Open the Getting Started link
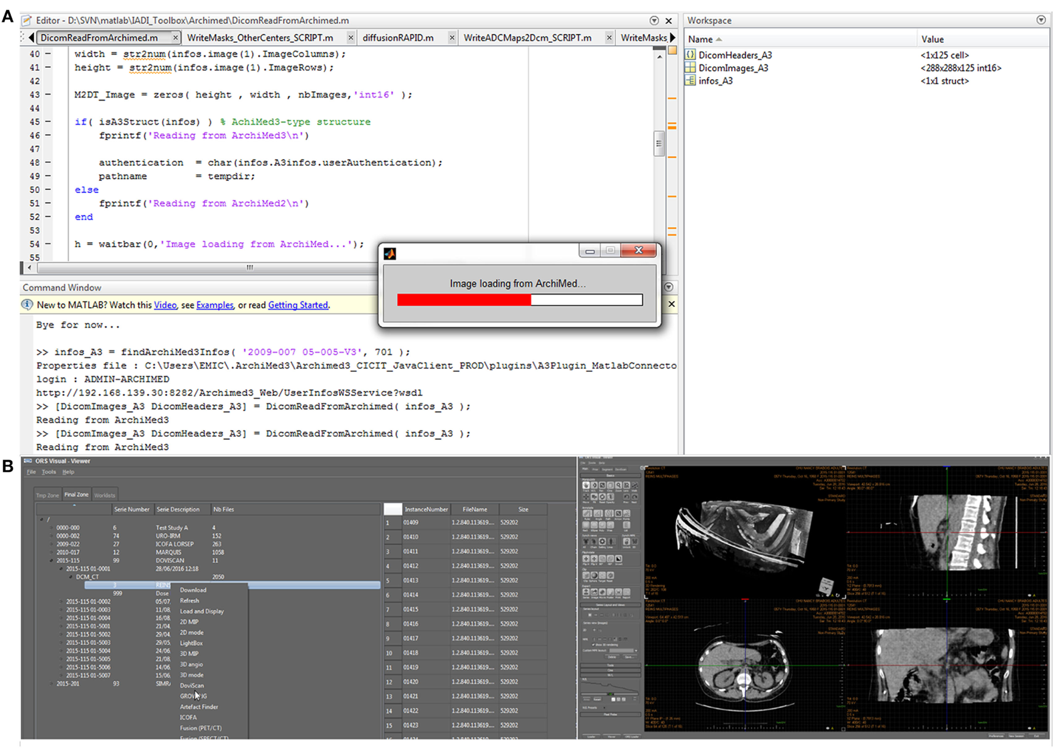1054x748 pixels. coord(297,305)
